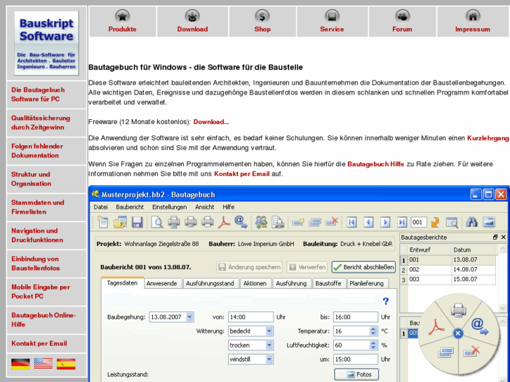Adjust the Temperatur spinner arrows

pos(373,331)
